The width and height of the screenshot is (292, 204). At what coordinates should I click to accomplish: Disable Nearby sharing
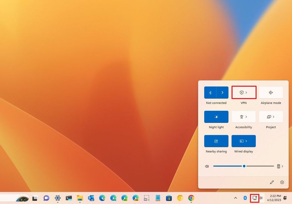(216, 141)
